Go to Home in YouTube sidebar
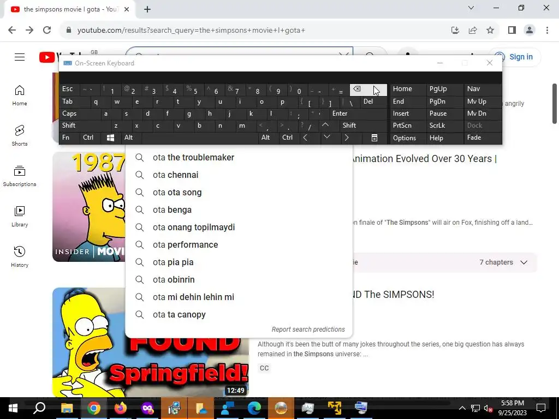Viewport: 559px width, 419px height. click(20, 95)
